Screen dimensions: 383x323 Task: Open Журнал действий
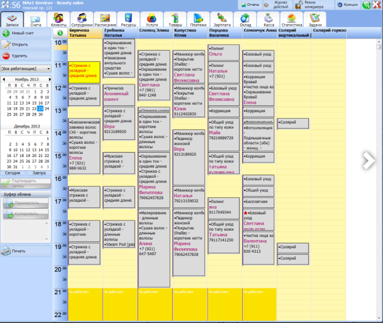pyautogui.click(x=277, y=4)
